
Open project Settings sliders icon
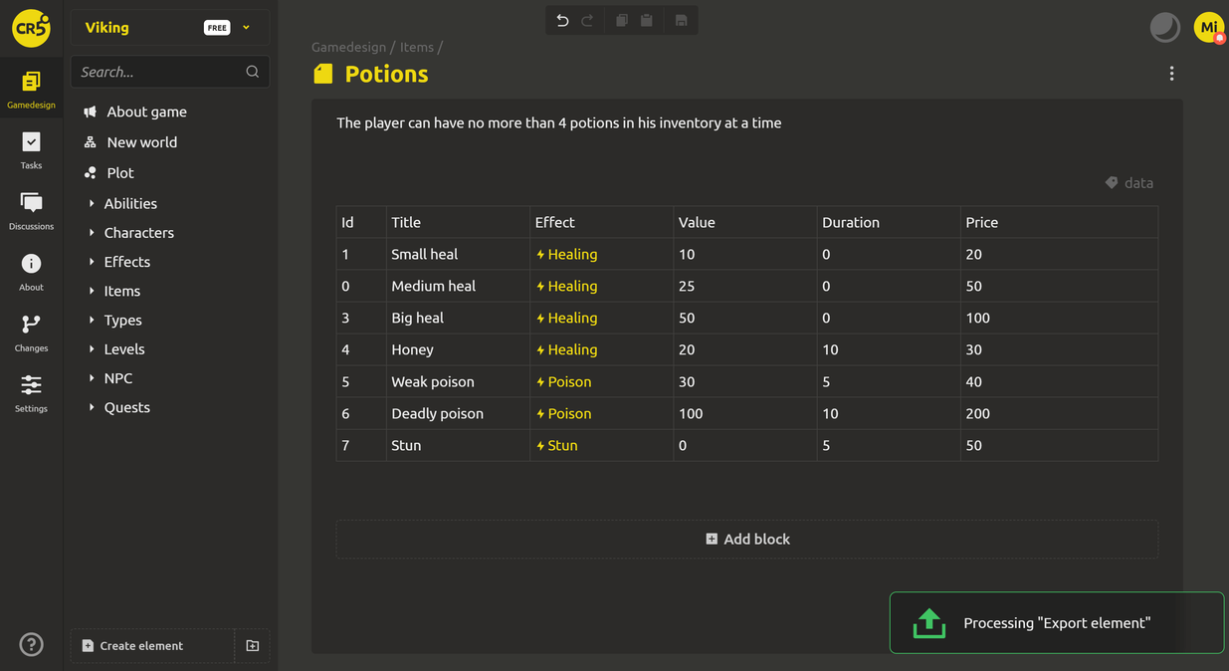(31, 393)
